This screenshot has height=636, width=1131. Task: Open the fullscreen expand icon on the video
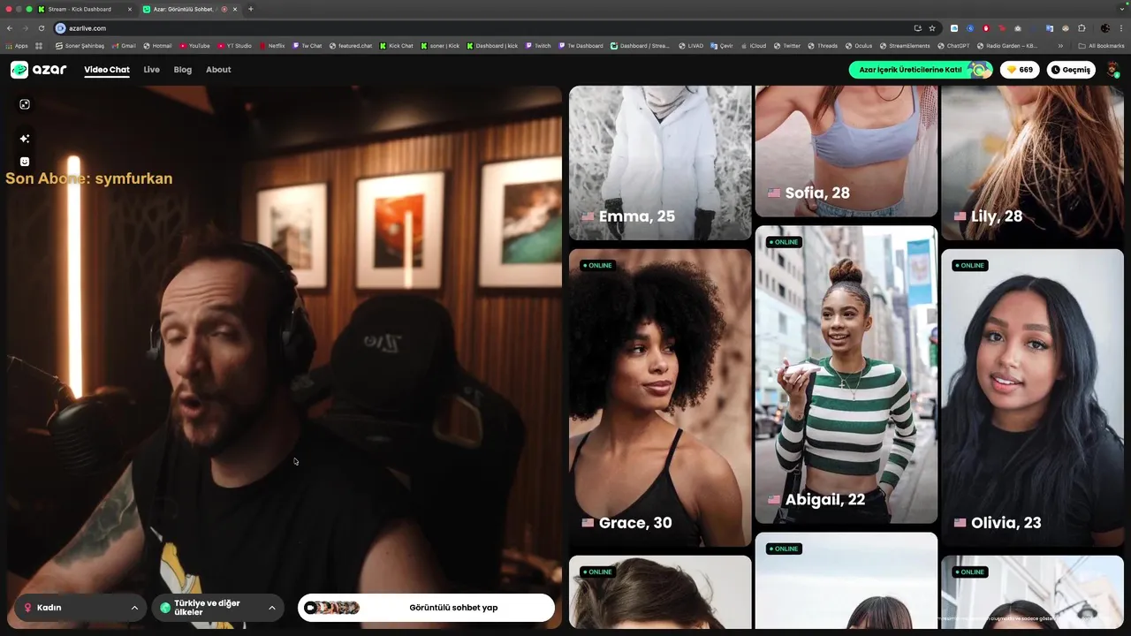tap(25, 104)
